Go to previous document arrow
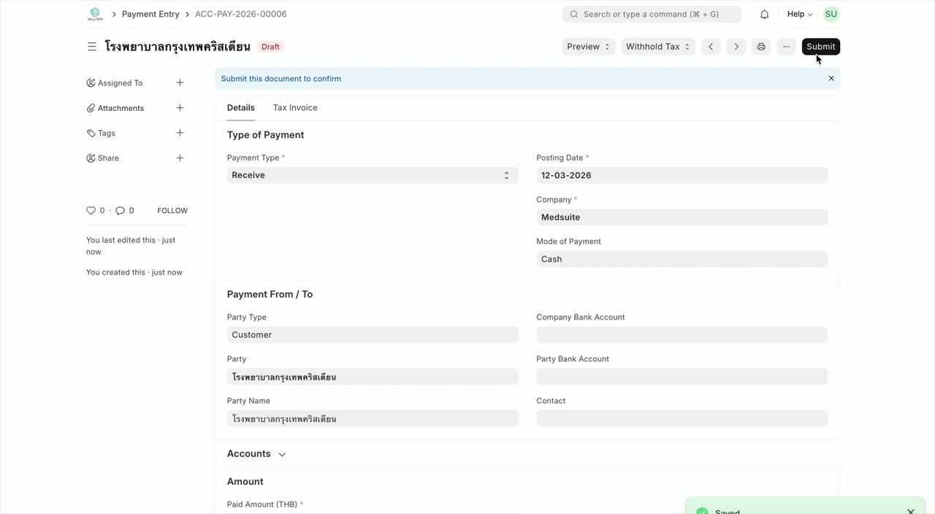Screen dimensions: 935x514 point(710,47)
